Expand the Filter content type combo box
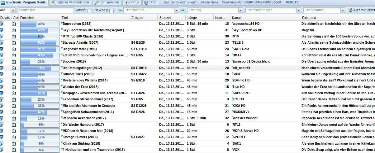375x153 pixels. click(298, 10)
